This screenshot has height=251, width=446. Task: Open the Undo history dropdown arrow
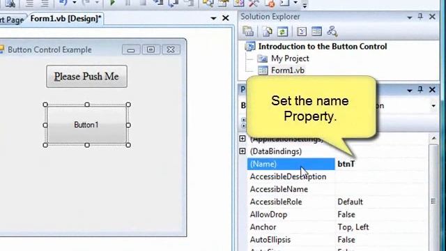(75, 3)
